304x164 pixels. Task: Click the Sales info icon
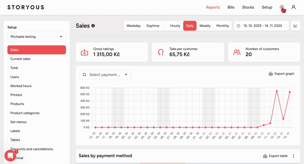click(93, 26)
